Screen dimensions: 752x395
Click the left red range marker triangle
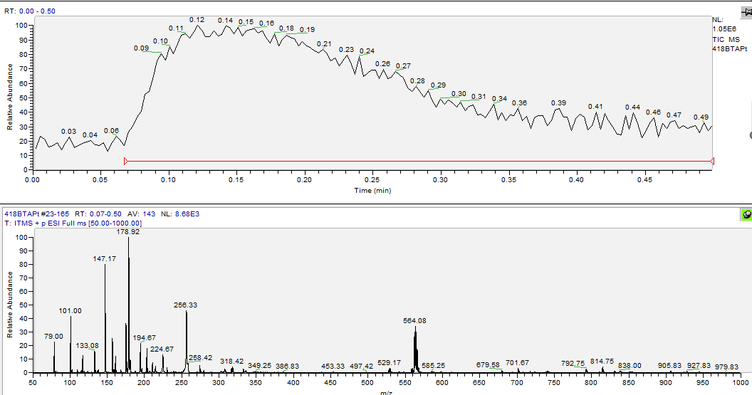126,162
